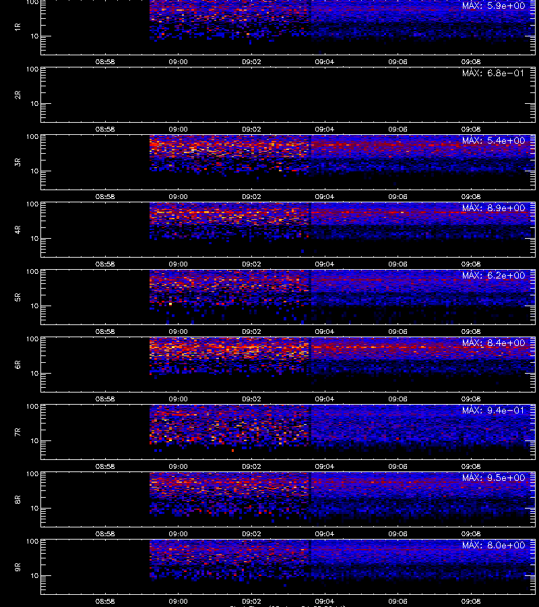
Task: Click 09:06 time label beneath panel 2R
Action: (398, 129)
